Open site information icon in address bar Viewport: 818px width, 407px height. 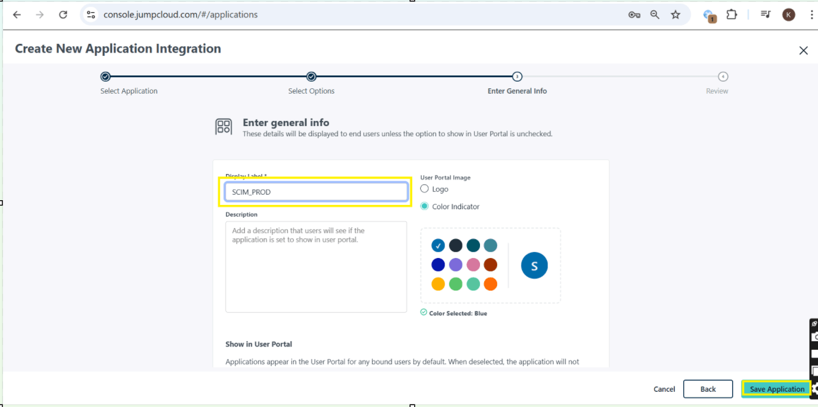(x=91, y=15)
